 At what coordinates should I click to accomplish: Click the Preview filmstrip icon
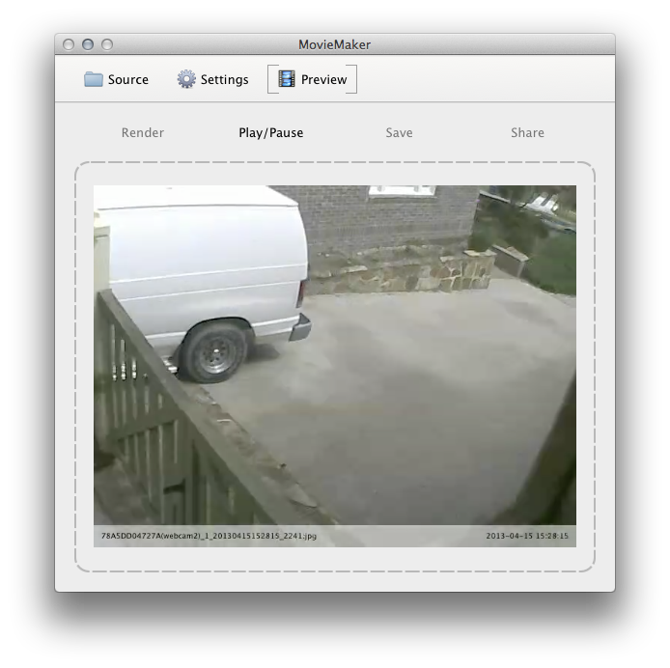click(287, 78)
